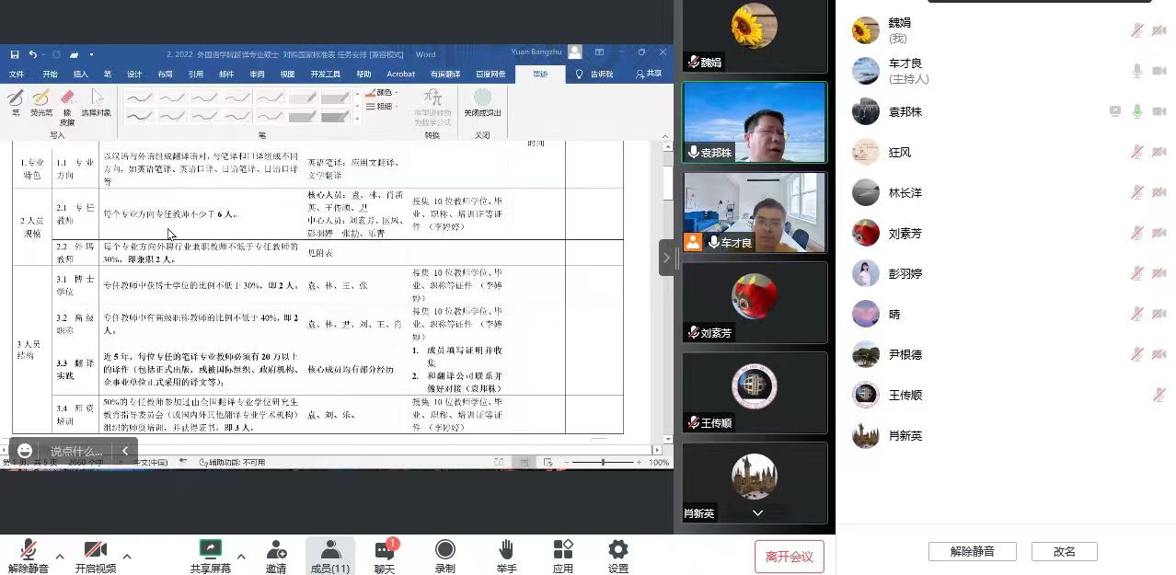Screen dimensions: 1176x575
Task: Expand video options arrow next to 开启视频
Action: click(x=127, y=557)
